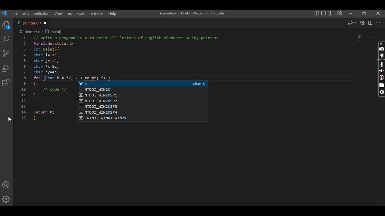The height and width of the screenshot is (216, 385).
Task: Open the Help menu
Action: coord(112,13)
